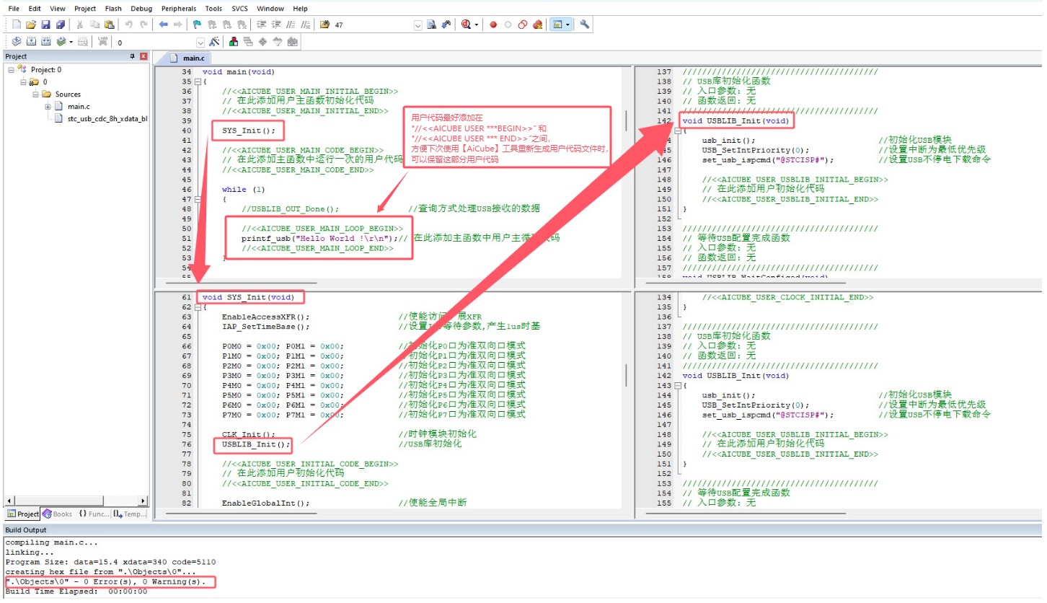Screen dimensions: 1047x603
Task: Collapse the 'Project: 0' tree node
Action: click(x=11, y=69)
